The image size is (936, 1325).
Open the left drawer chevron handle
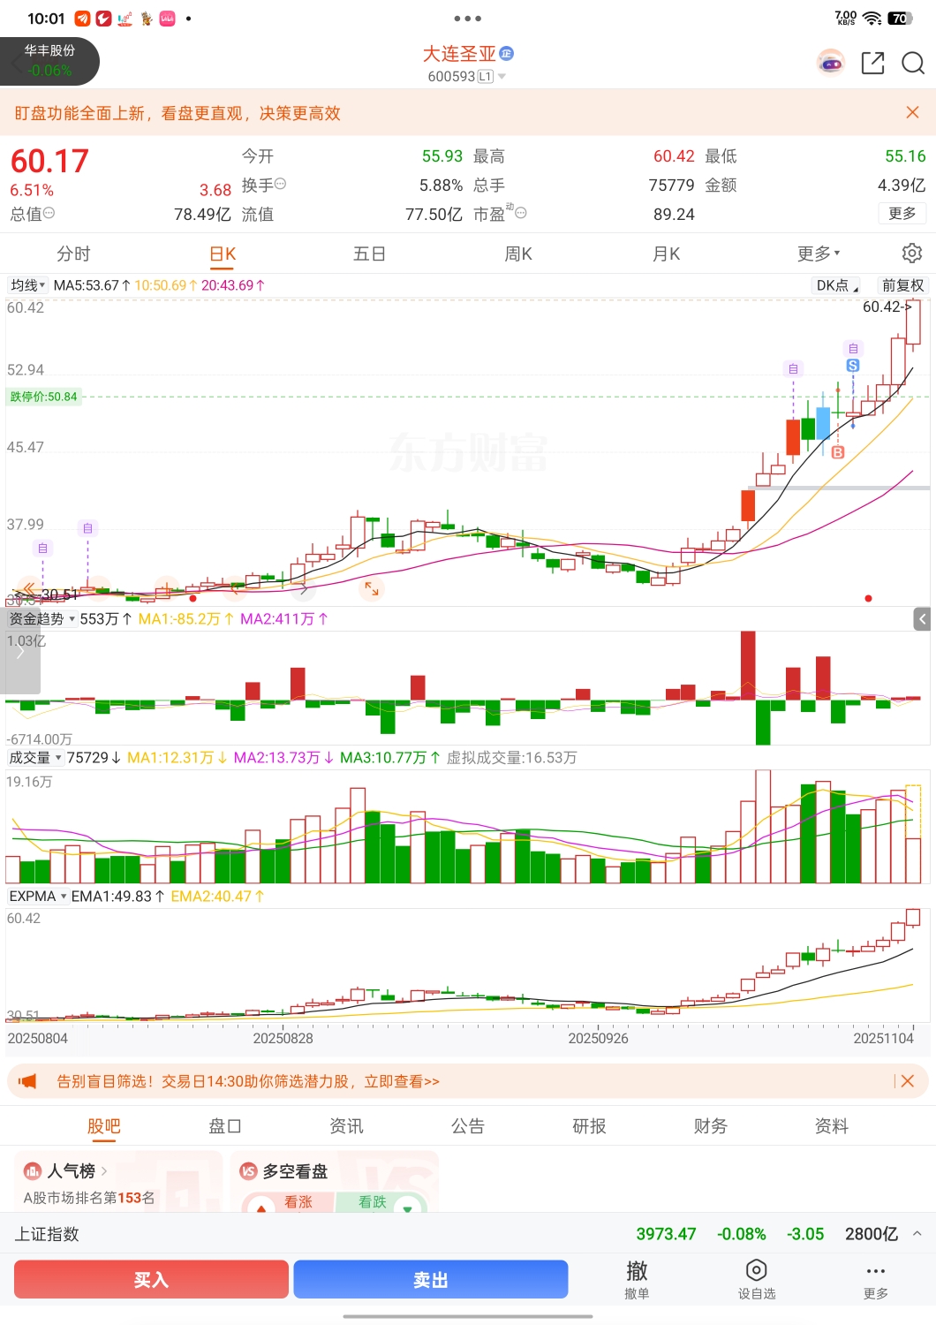19,652
